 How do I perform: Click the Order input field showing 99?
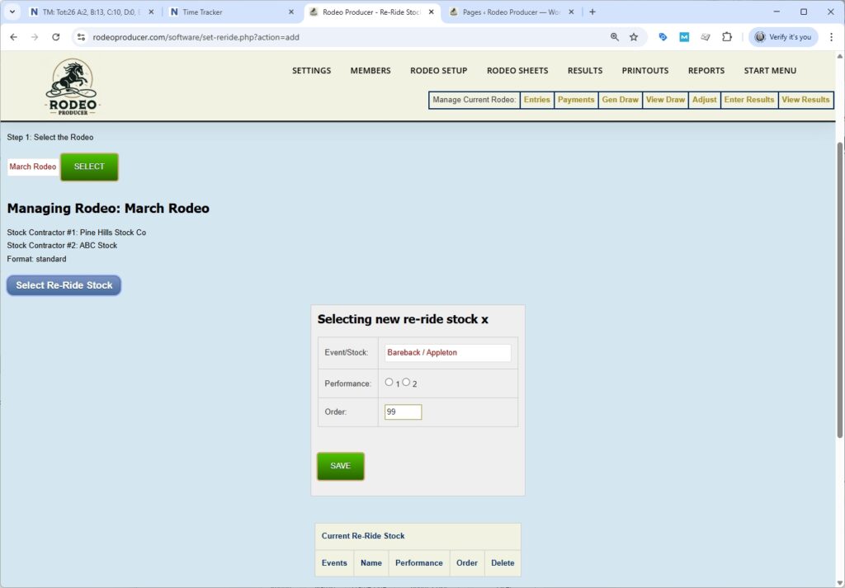click(x=403, y=411)
